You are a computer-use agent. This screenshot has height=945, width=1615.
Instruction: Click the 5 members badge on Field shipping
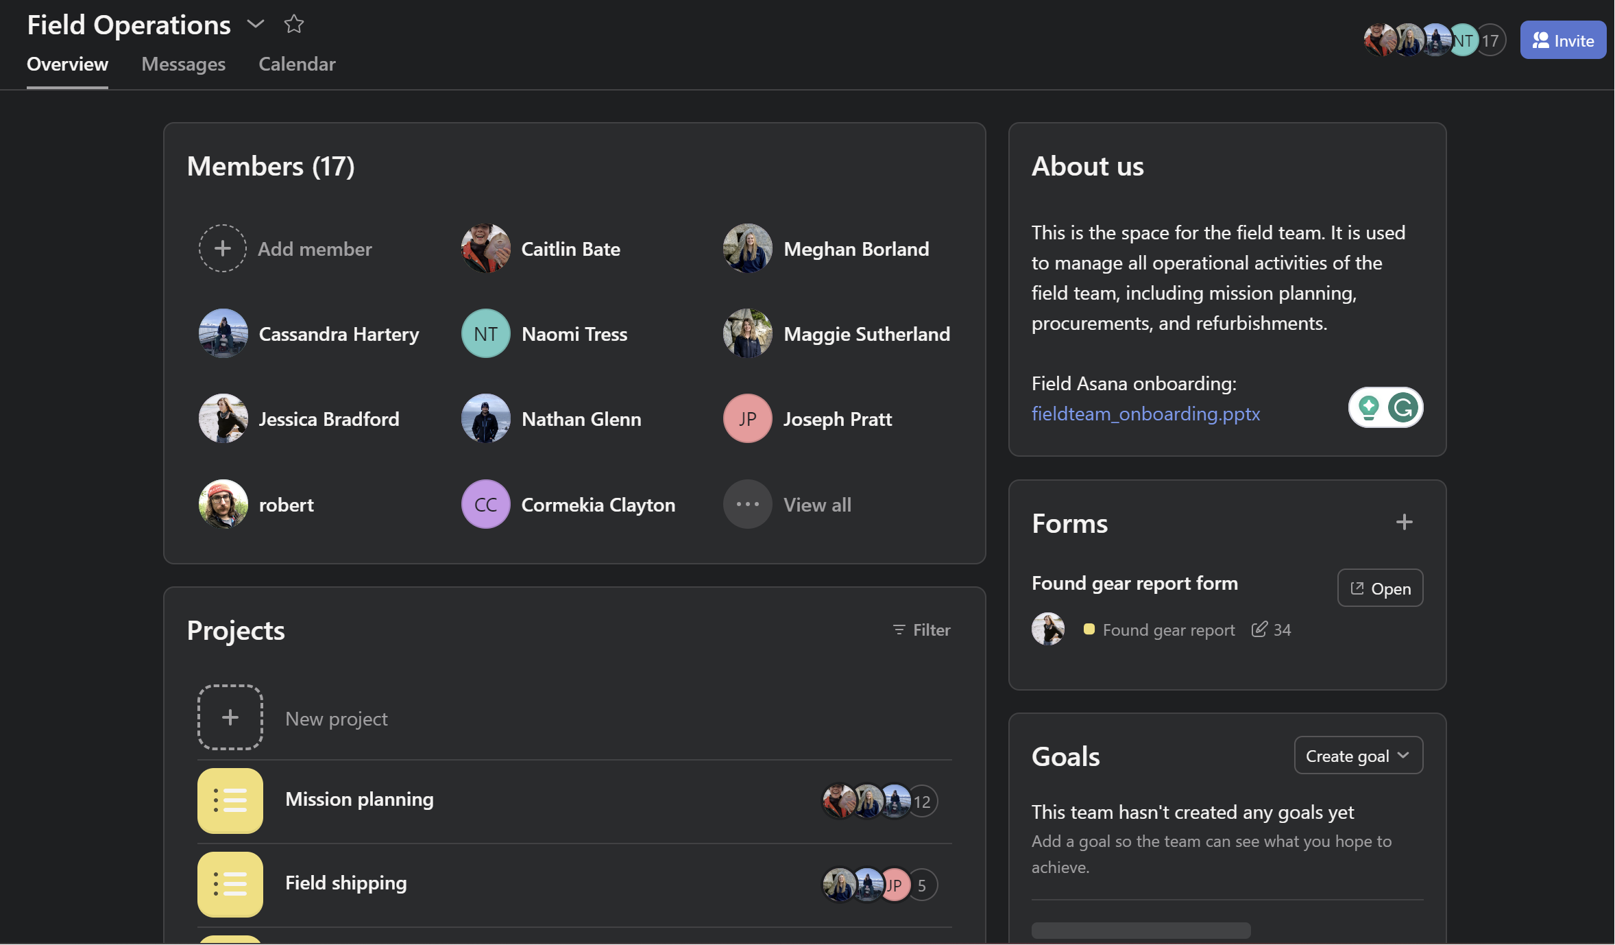coord(922,885)
